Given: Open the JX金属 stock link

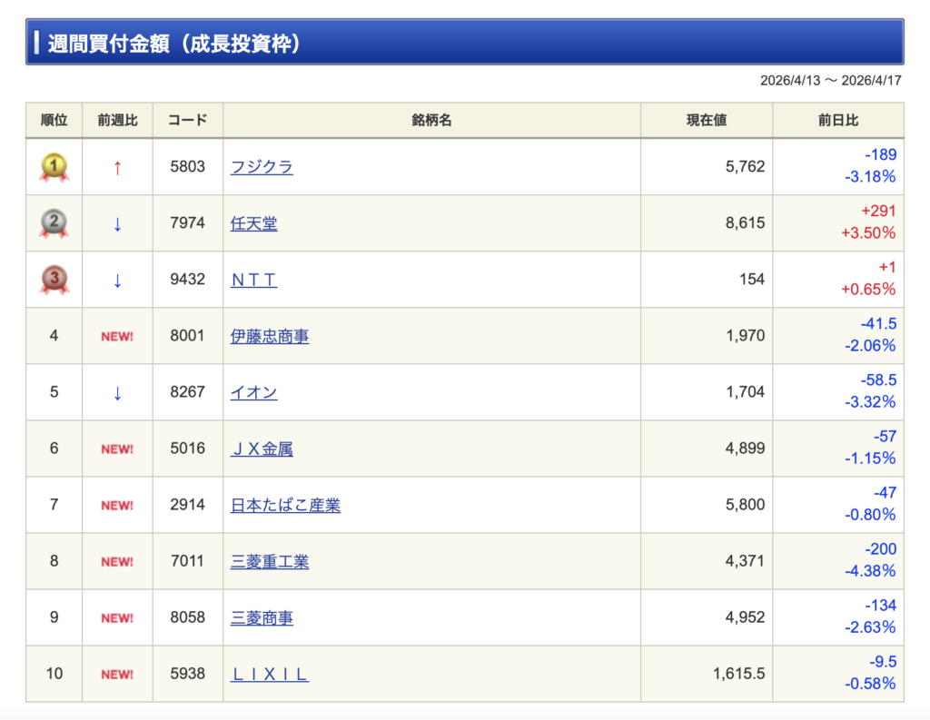Looking at the screenshot, I should pyautogui.click(x=262, y=449).
